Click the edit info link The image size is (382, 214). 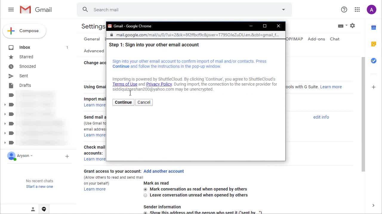point(321,117)
